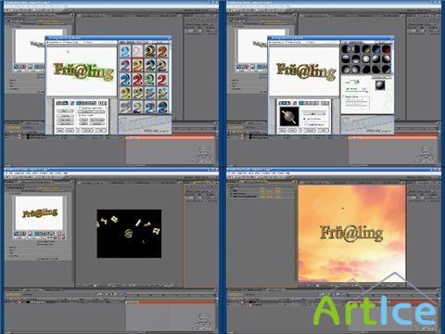Viewport: 445px width, 334px height.
Task: Select the orange layer bar in flying-letters window timeline
Action: 171,302
